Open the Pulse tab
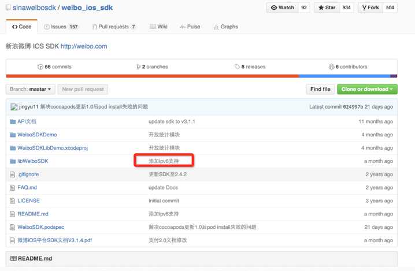Viewport: 415px width, 271px height. click(x=190, y=27)
